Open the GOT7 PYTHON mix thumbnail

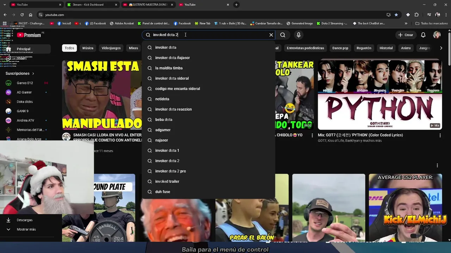(x=380, y=95)
